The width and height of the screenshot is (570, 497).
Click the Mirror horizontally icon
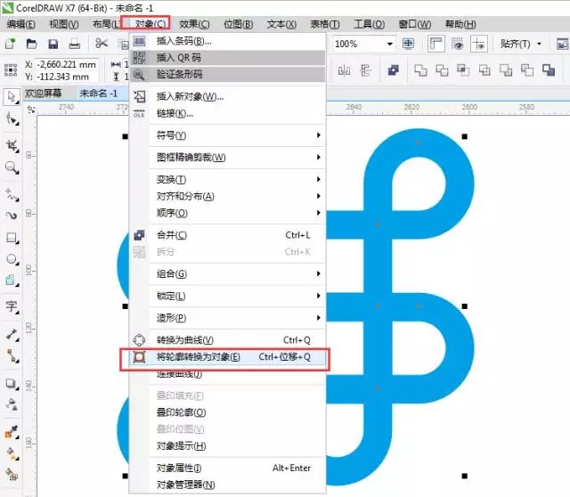click(x=344, y=70)
